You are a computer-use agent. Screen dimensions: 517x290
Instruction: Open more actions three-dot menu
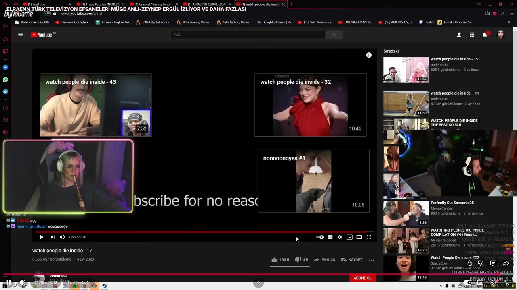(372, 260)
